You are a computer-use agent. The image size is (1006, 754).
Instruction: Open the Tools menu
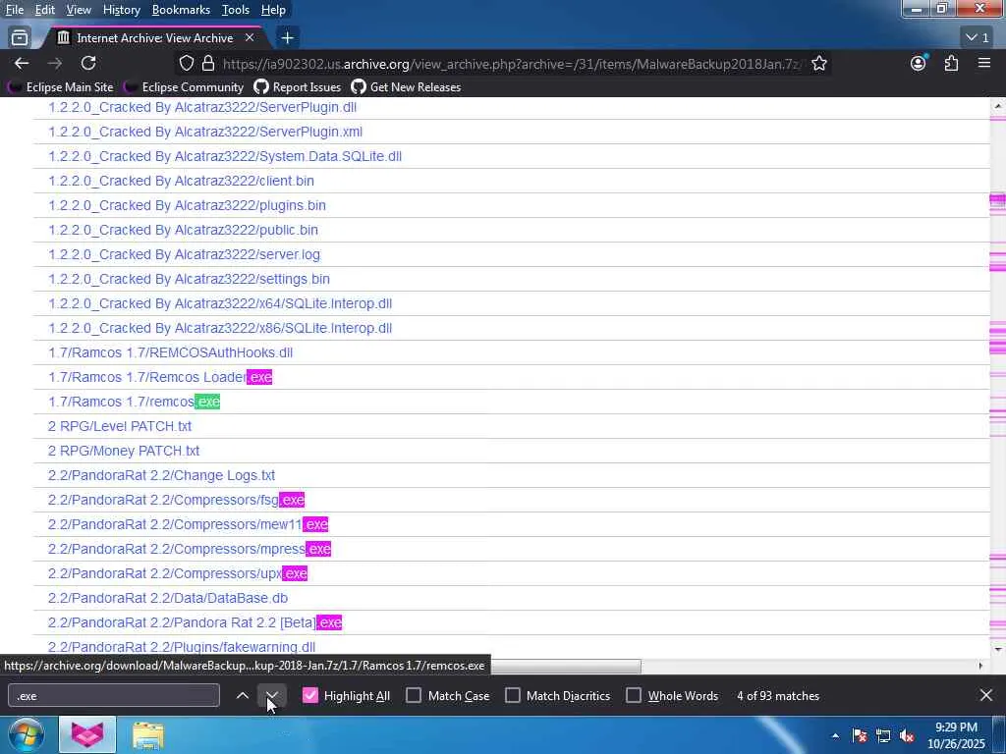[x=236, y=10]
